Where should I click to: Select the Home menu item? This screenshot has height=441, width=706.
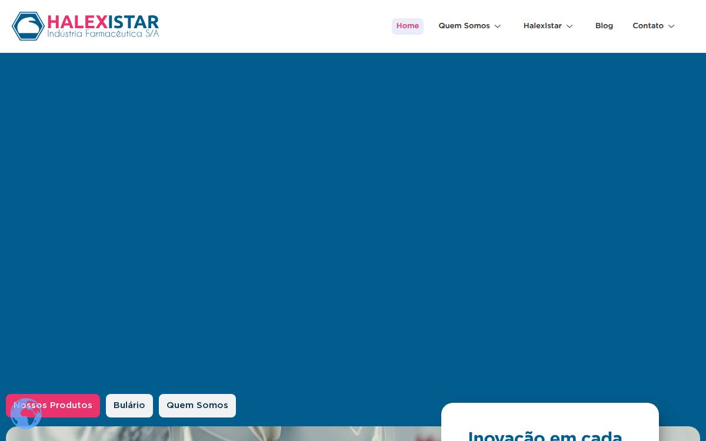point(408,26)
